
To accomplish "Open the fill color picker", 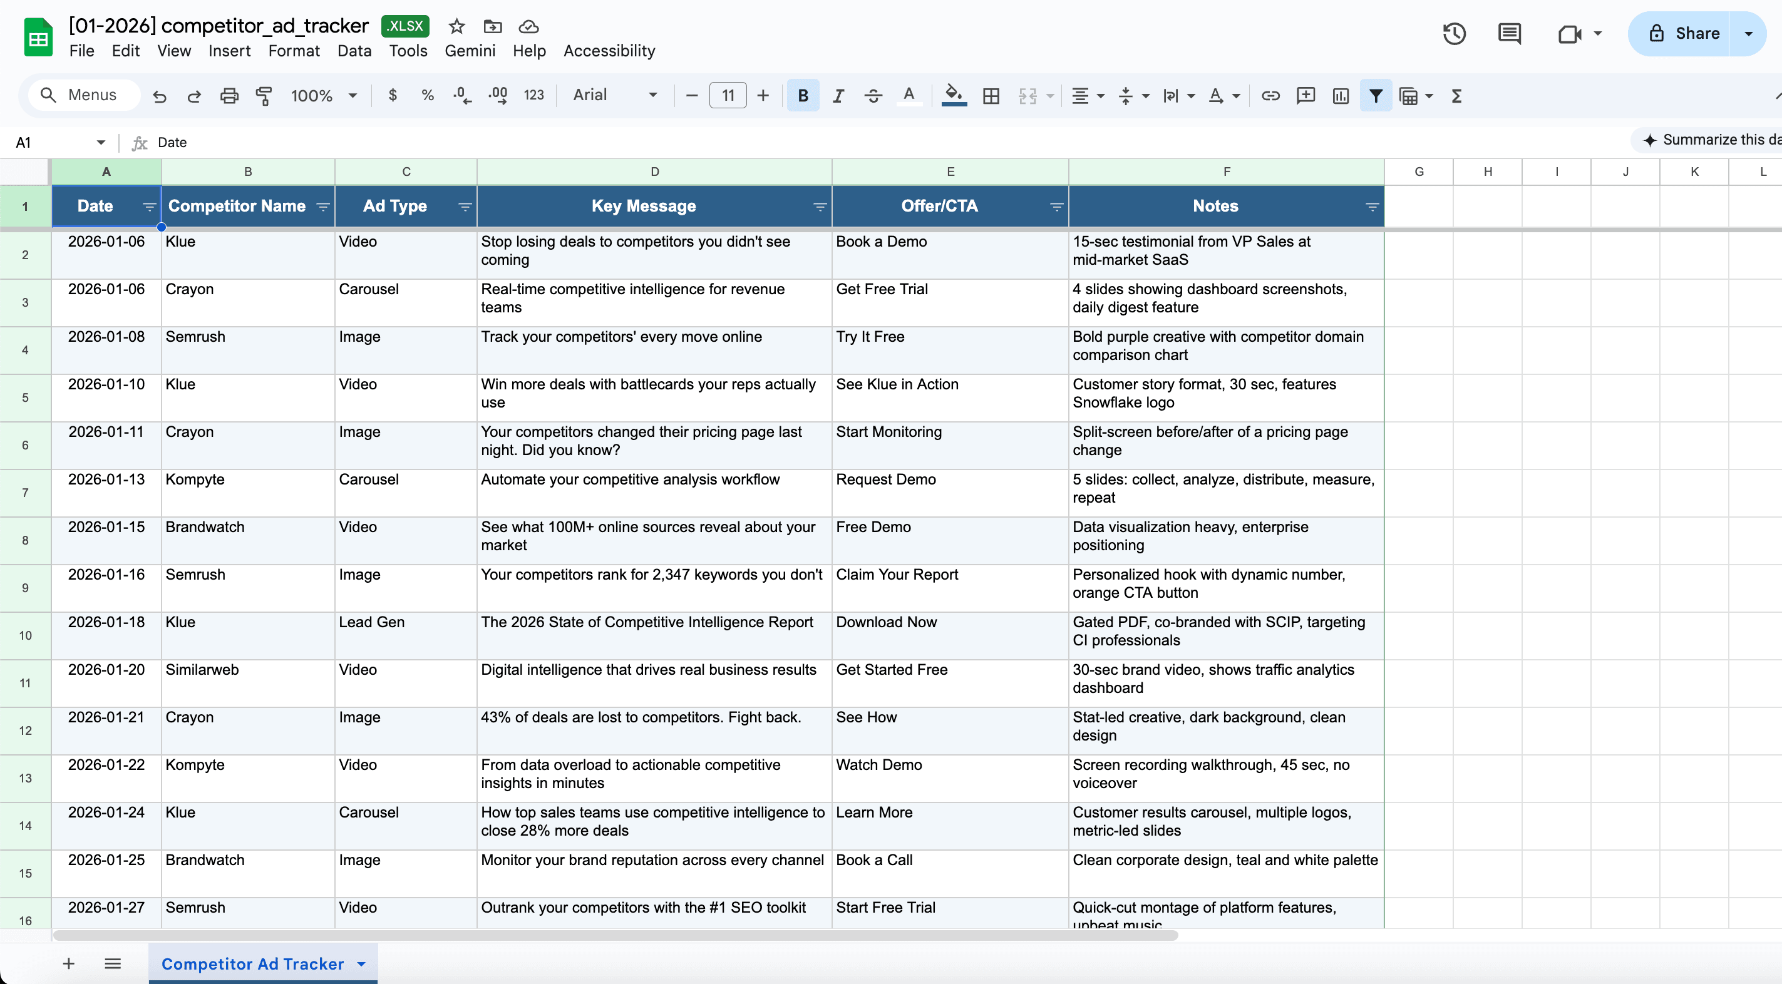I will pyautogui.click(x=954, y=95).
